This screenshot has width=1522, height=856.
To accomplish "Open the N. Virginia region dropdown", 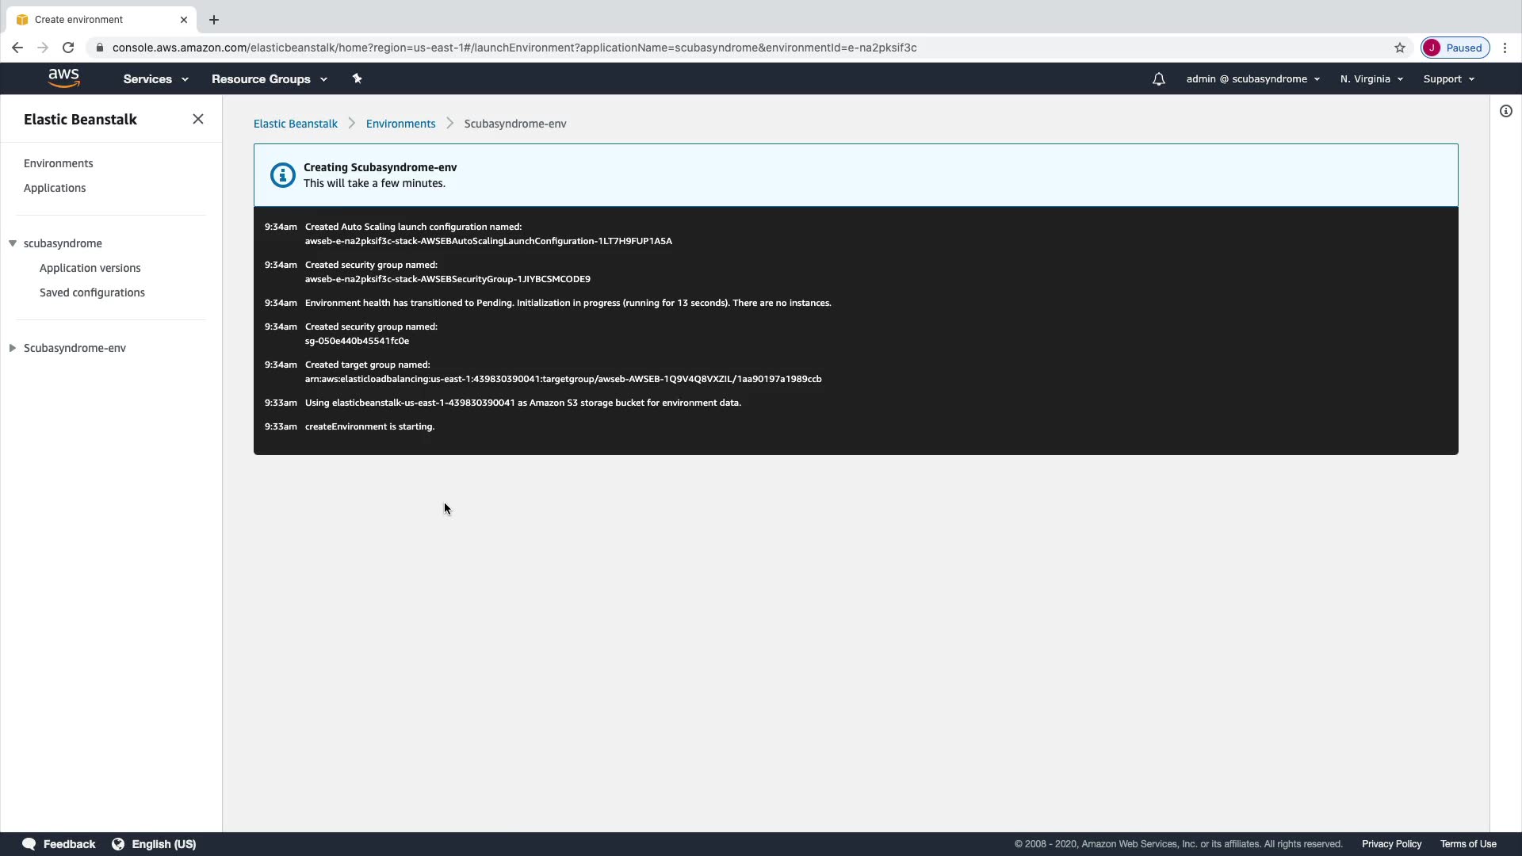I will (x=1371, y=79).
